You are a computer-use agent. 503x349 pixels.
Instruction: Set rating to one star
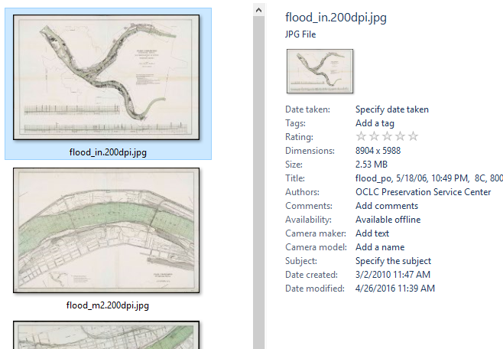pos(362,136)
